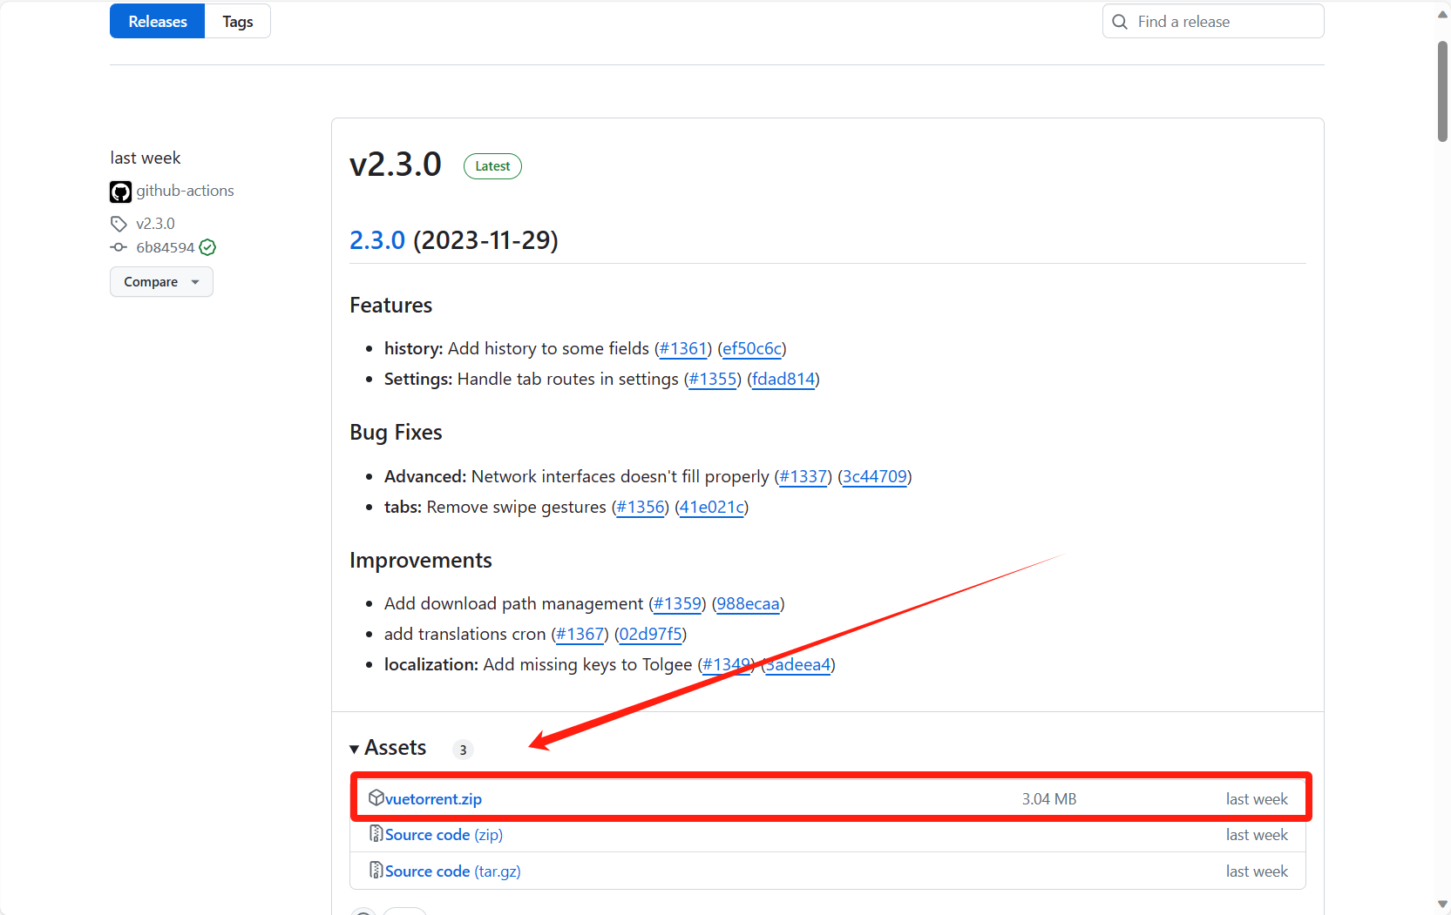Viewport: 1451px width, 915px height.
Task: Open pull request #1361 link
Action: click(x=683, y=349)
